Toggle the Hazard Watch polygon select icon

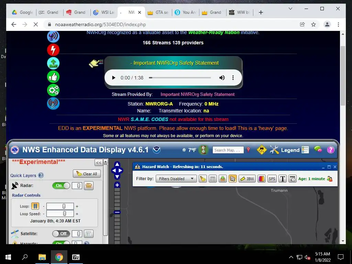tap(233, 179)
